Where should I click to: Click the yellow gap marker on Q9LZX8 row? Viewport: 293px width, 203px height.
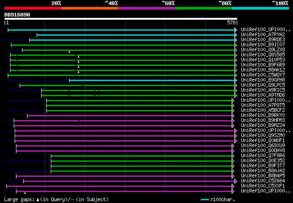point(69,52)
